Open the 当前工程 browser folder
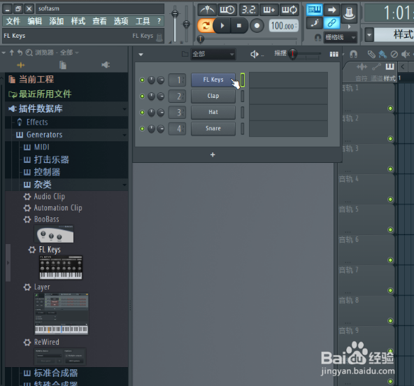Viewport: 414px width, 386px height. coord(66,79)
